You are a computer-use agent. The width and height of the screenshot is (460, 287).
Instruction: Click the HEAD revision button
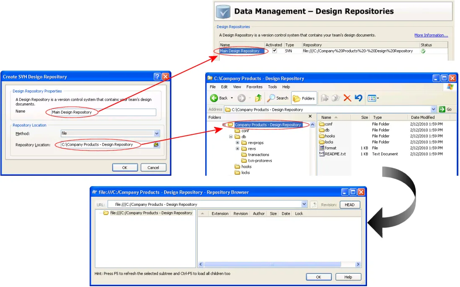pyautogui.click(x=350, y=205)
